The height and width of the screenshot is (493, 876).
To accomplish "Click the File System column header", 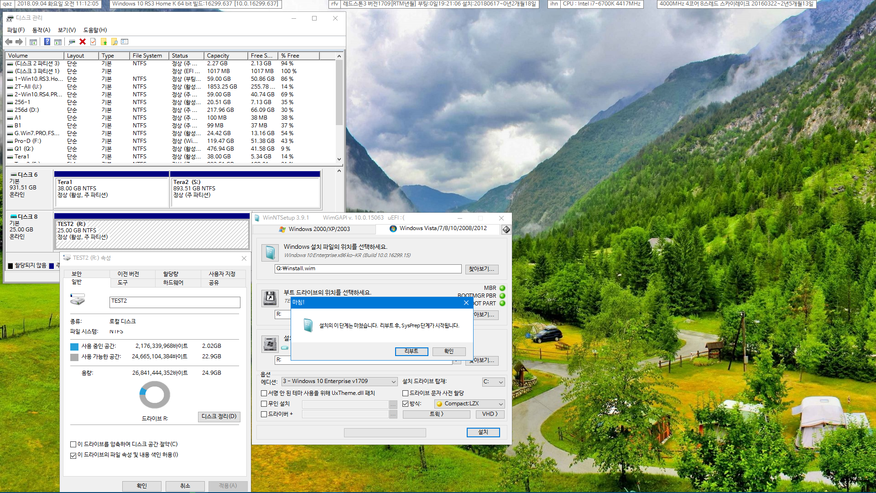I will pyautogui.click(x=149, y=56).
